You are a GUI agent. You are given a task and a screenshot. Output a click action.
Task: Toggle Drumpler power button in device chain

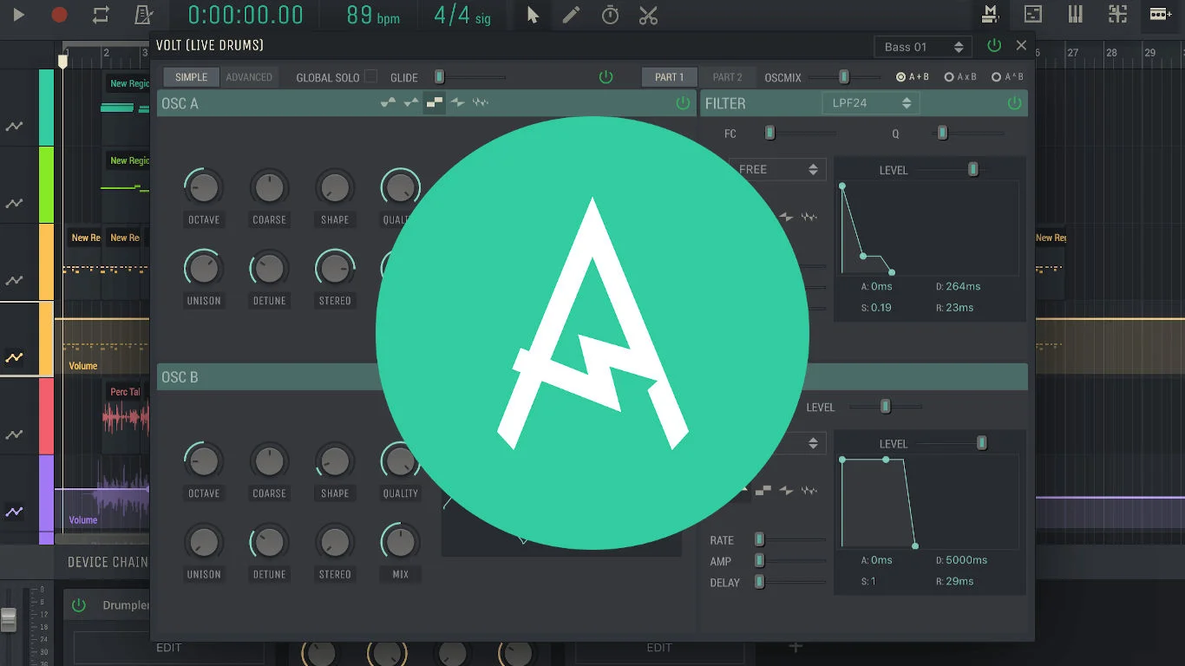79,605
